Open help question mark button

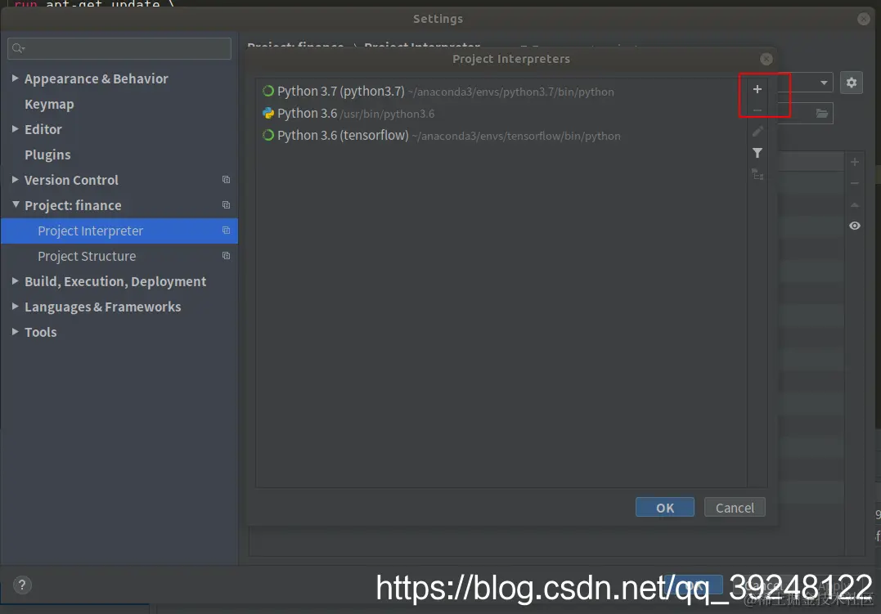[22, 585]
